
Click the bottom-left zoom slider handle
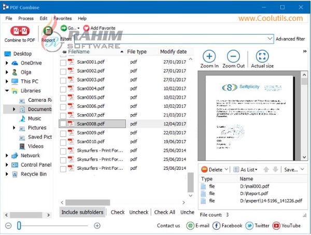pos(19,226)
